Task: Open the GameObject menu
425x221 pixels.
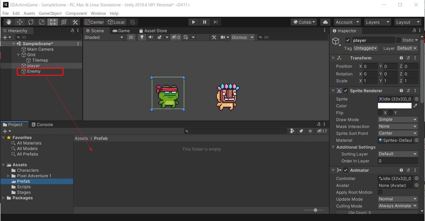Action: [50, 13]
